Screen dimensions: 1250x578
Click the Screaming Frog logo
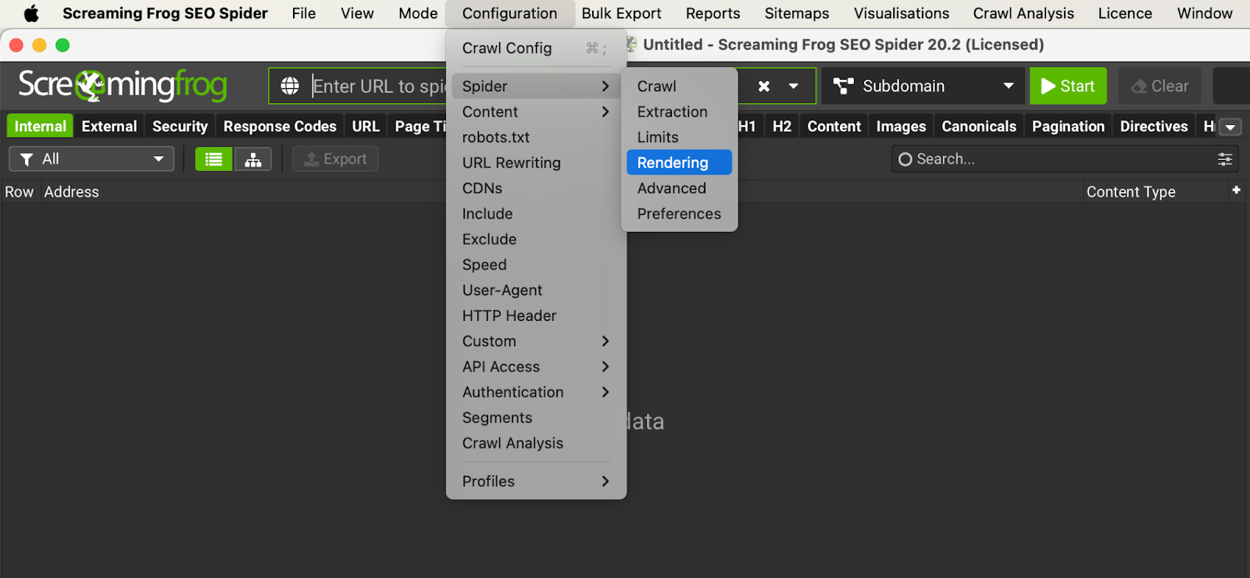click(x=123, y=85)
